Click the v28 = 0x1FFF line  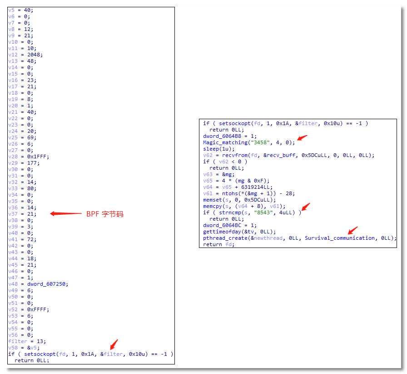coord(29,157)
